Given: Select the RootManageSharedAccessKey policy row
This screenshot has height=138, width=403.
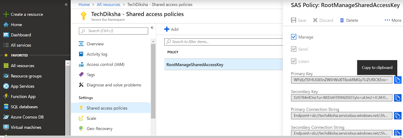Looking at the screenshot, I should point(223,64).
